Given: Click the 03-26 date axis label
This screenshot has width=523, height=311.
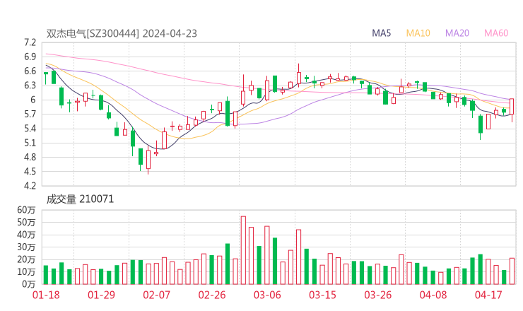Looking at the screenshot, I should (378, 295).
